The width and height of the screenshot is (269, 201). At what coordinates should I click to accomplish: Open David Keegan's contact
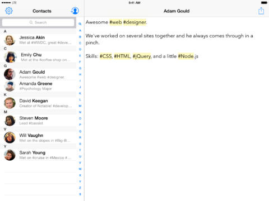[38, 103]
